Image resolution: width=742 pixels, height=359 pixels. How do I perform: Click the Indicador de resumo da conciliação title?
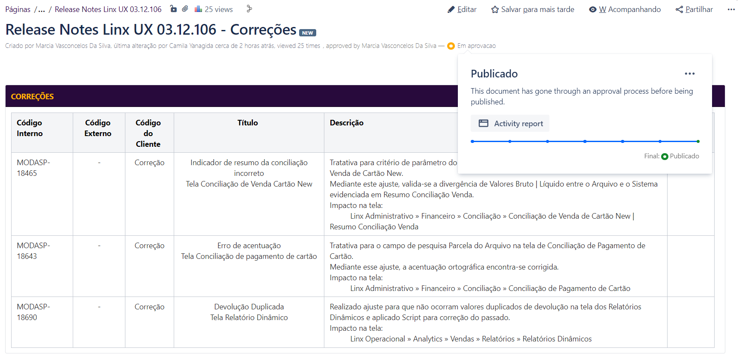[249, 168]
